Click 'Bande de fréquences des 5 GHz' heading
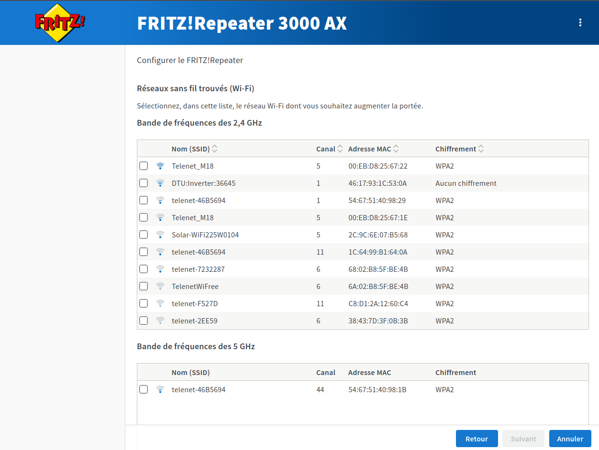Viewport: 599px width, 450px height. 196,346
